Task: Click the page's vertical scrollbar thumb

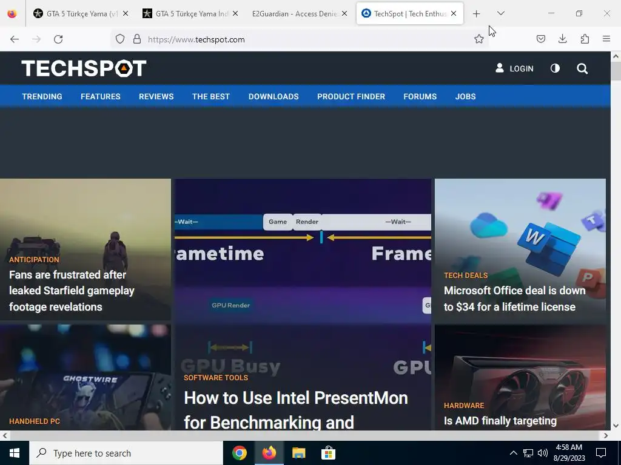Action: click(616, 71)
